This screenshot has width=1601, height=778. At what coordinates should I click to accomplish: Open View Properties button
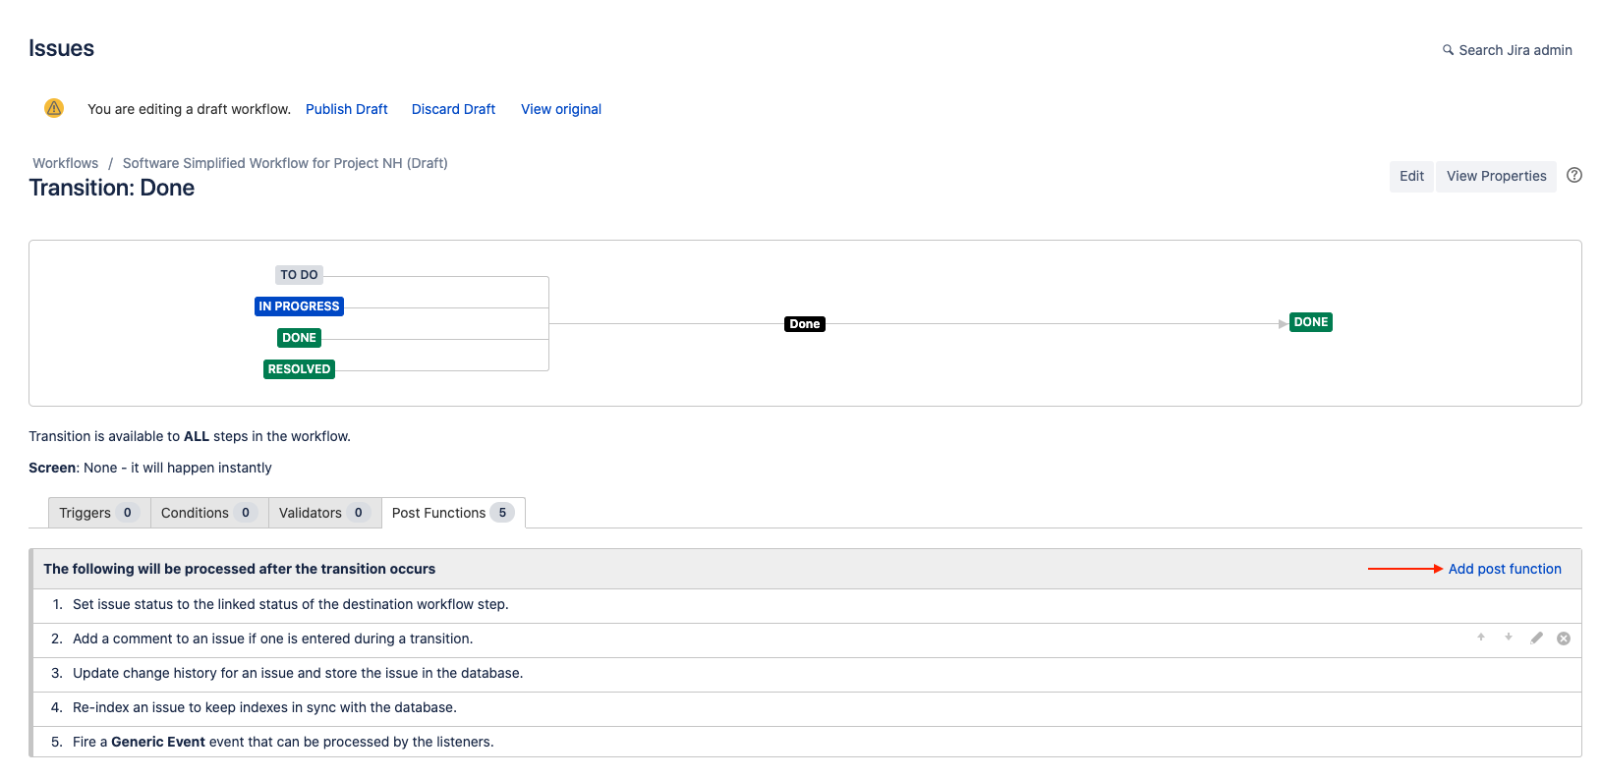pyautogui.click(x=1496, y=176)
